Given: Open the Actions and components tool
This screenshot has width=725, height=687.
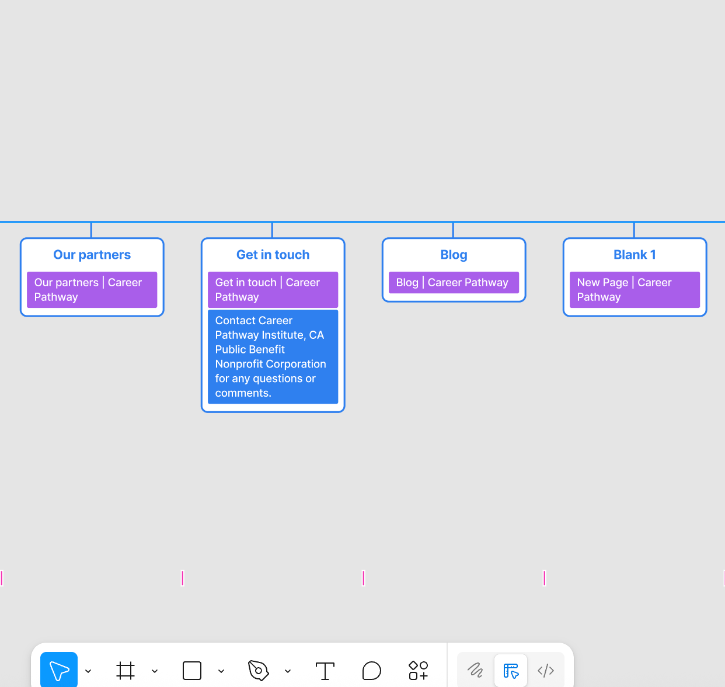Looking at the screenshot, I should 419,671.
